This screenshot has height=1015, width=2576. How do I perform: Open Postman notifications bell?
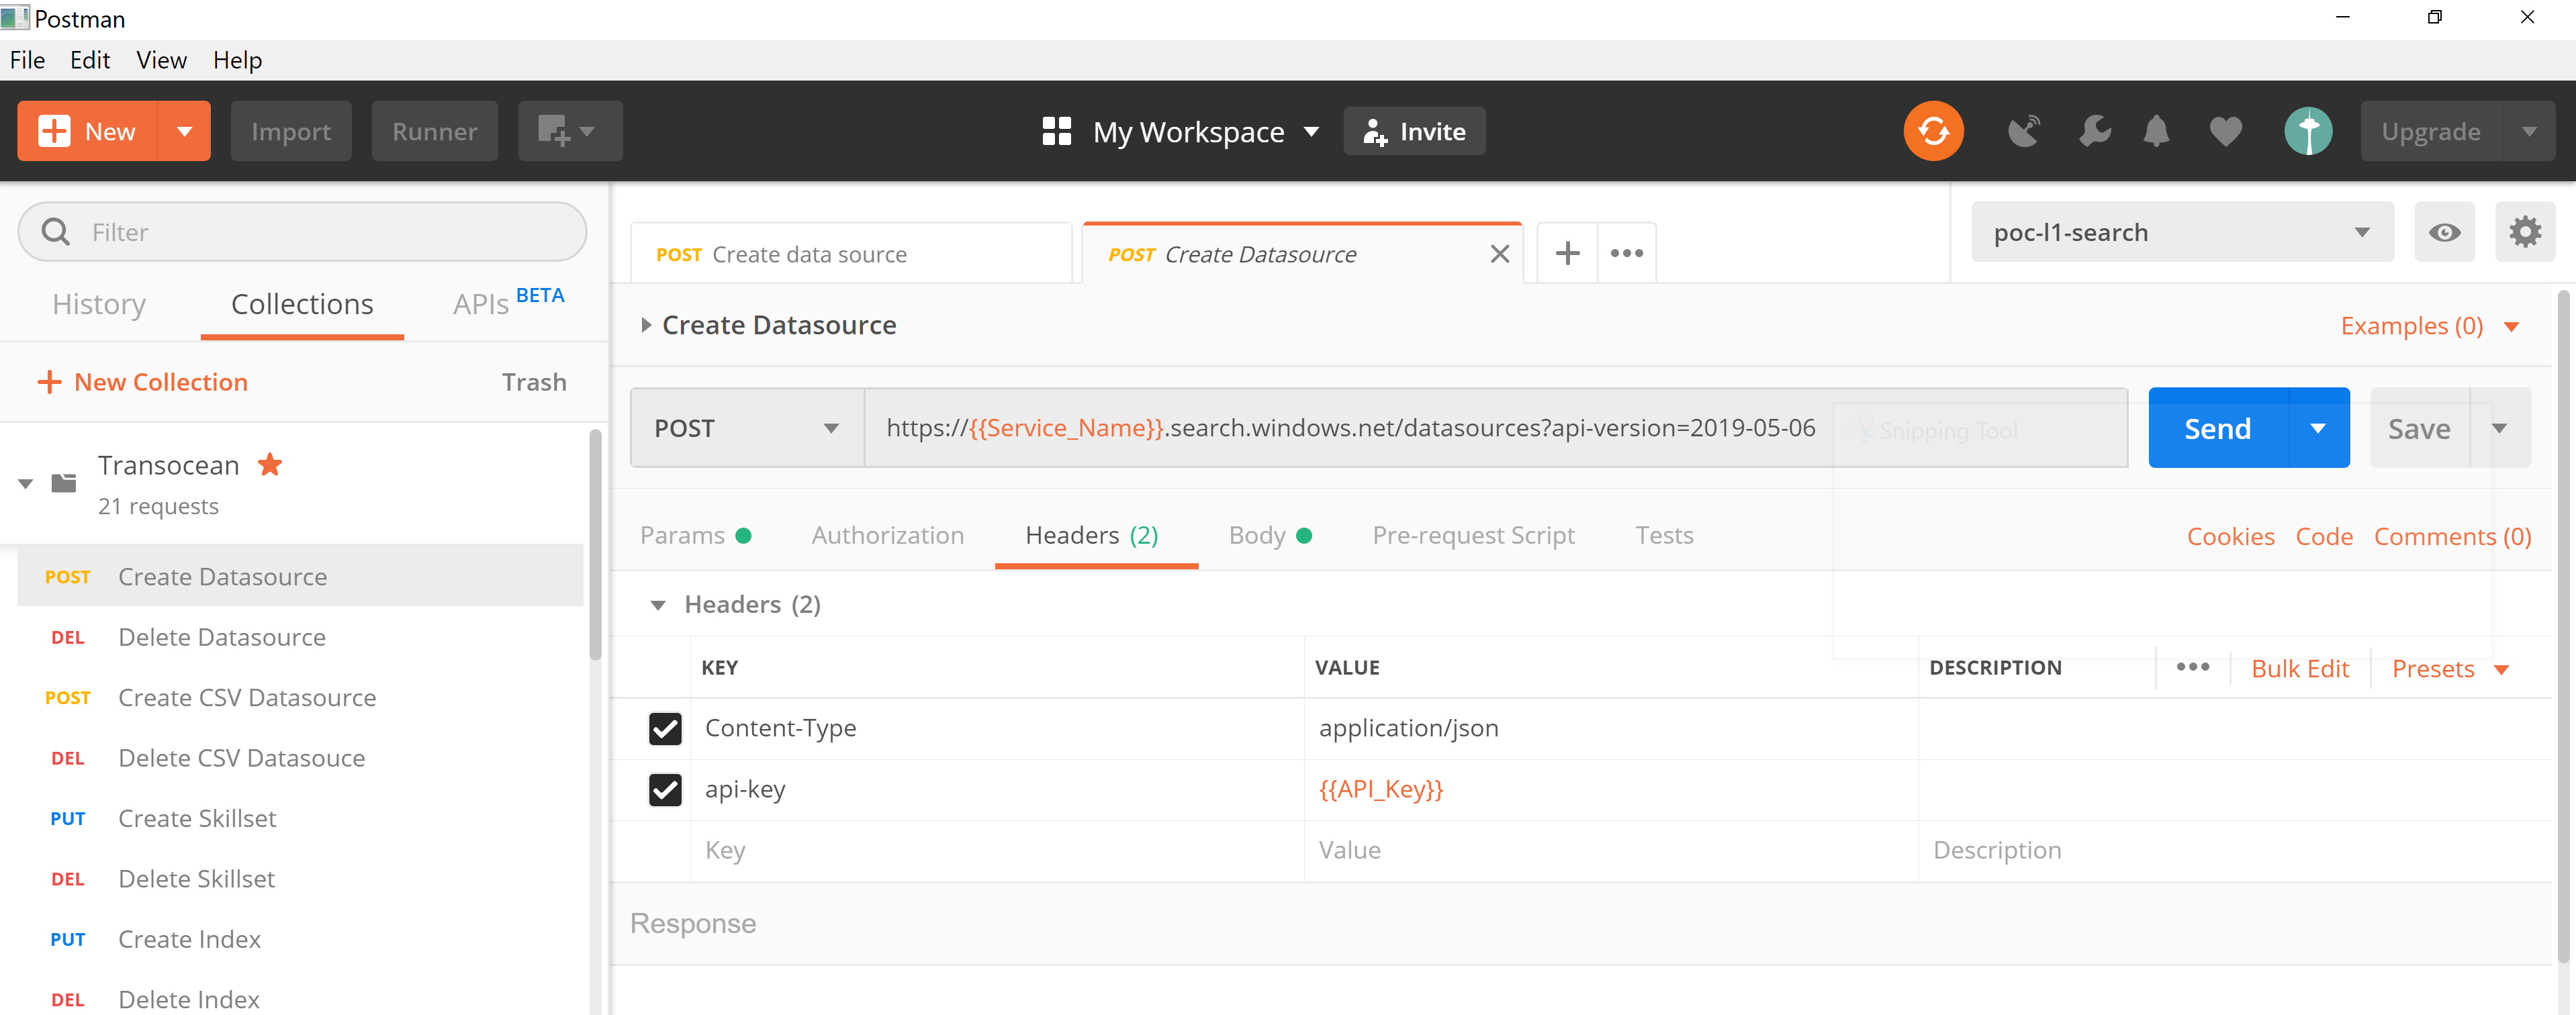point(2156,131)
